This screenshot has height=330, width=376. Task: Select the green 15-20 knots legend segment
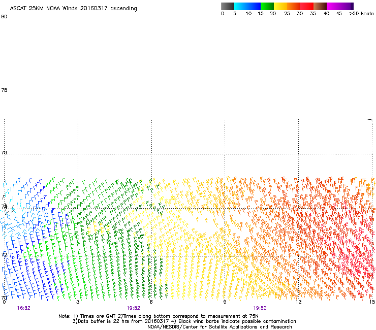[x=267, y=6]
